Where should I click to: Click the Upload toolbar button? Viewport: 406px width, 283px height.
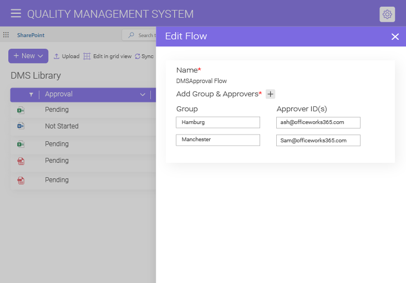[x=67, y=56]
